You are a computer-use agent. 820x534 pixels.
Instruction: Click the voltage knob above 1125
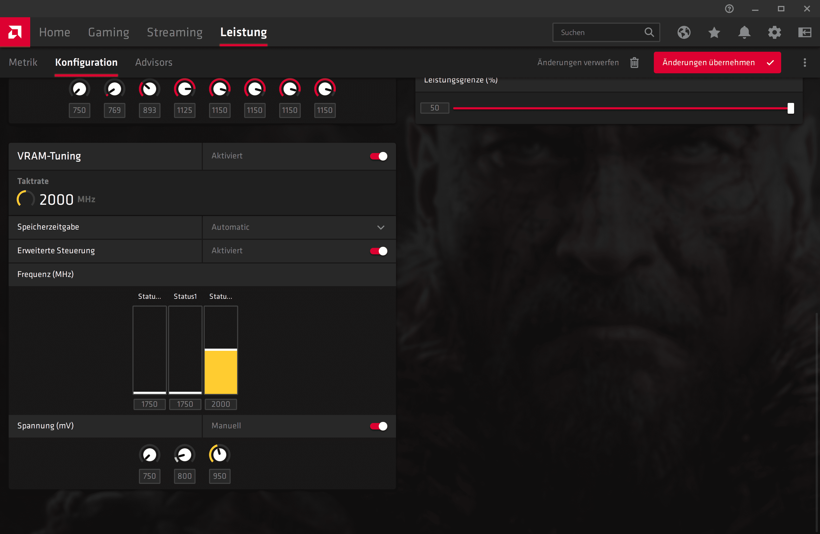[185, 89]
